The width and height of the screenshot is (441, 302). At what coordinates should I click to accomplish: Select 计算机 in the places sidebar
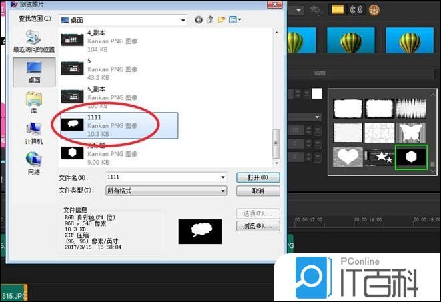point(34,134)
